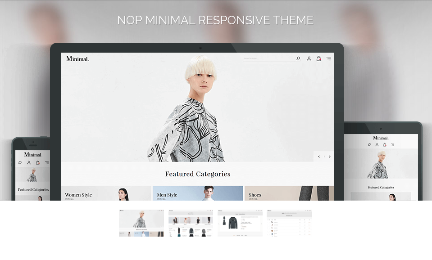Open the user account icon in desktop mockup
The width and height of the screenshot is (432, 260).
coord(309,58)
